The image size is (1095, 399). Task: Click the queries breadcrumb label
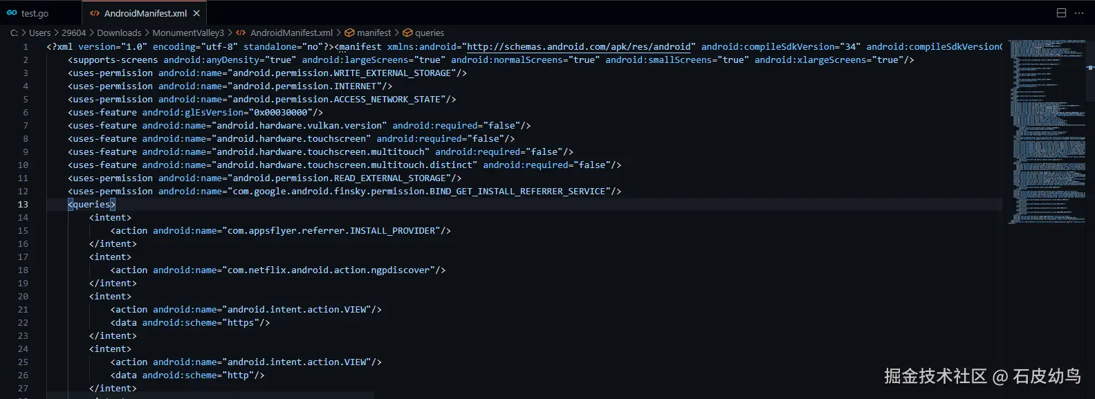430,33
